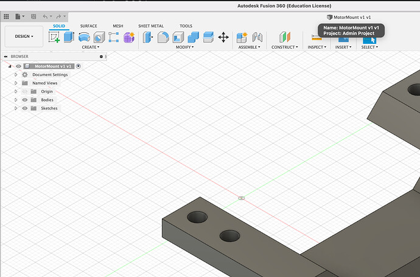Select the Sketches tree item
Viewport: 420px width, 277px height.
pos(49,108)
